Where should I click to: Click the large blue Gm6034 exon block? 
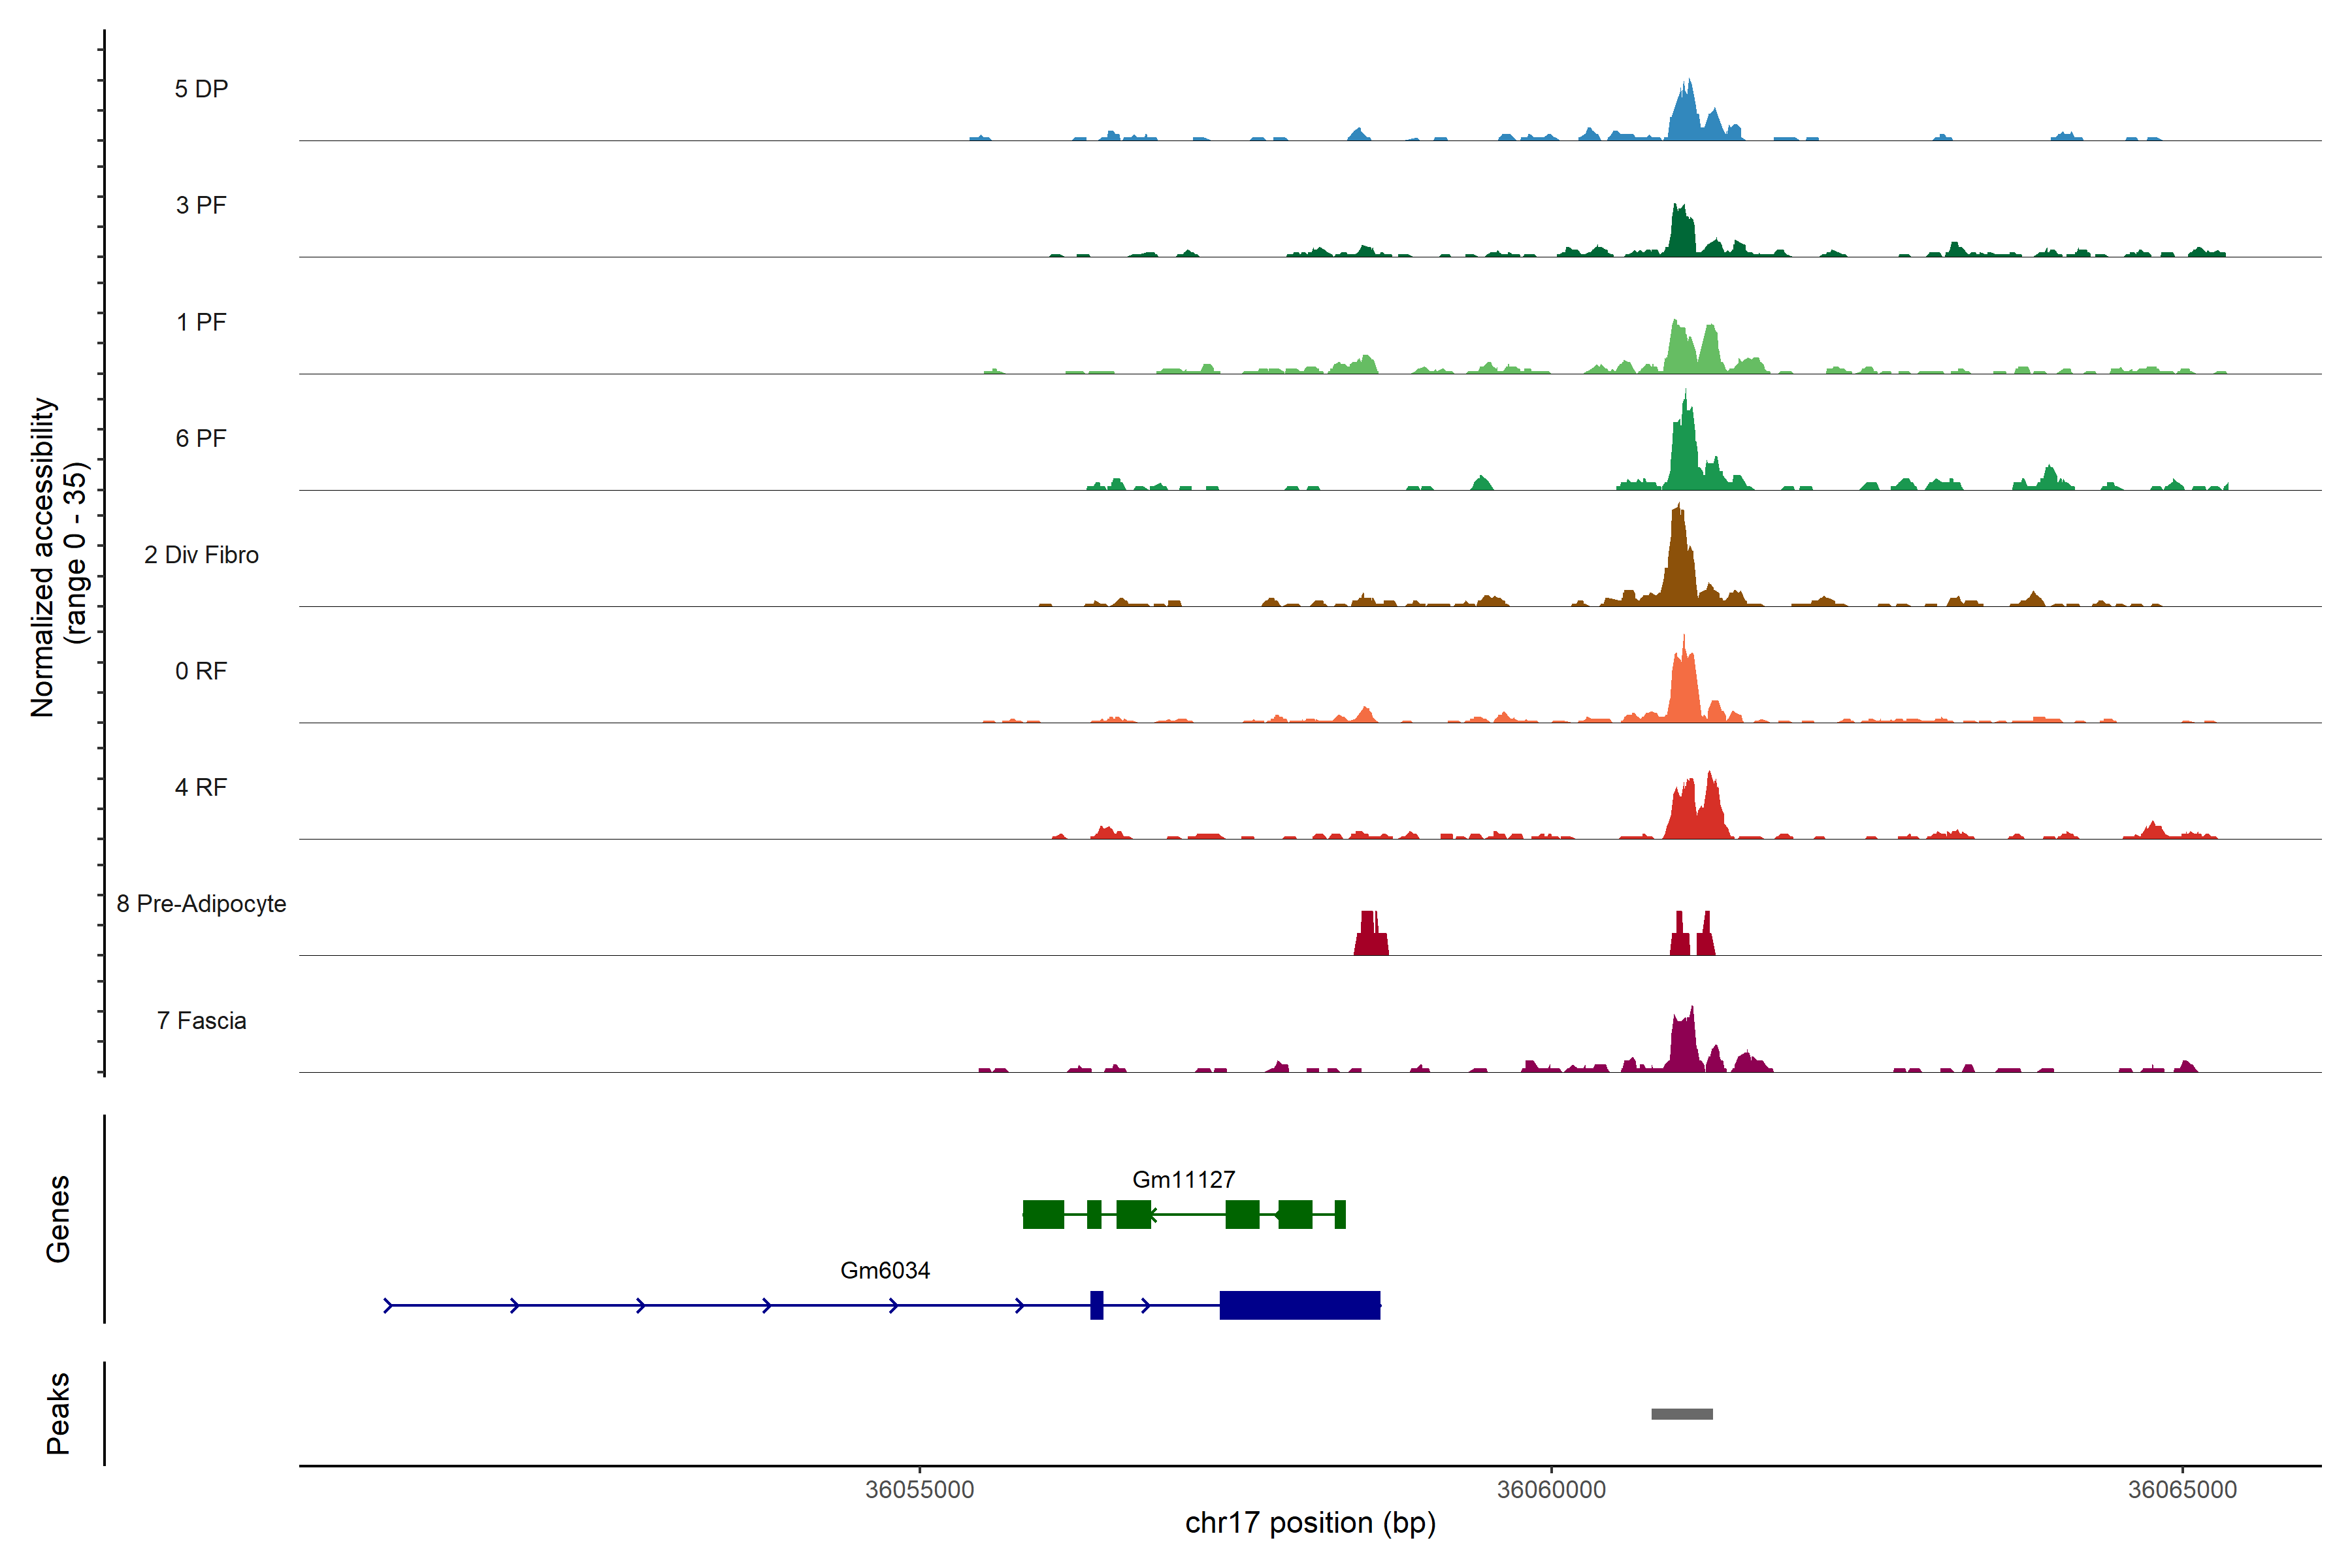[x=1299, y=1305]
